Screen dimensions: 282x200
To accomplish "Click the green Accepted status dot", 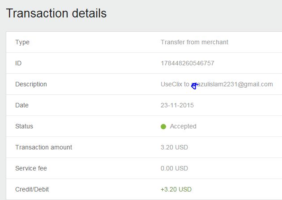I will point(163,127).
